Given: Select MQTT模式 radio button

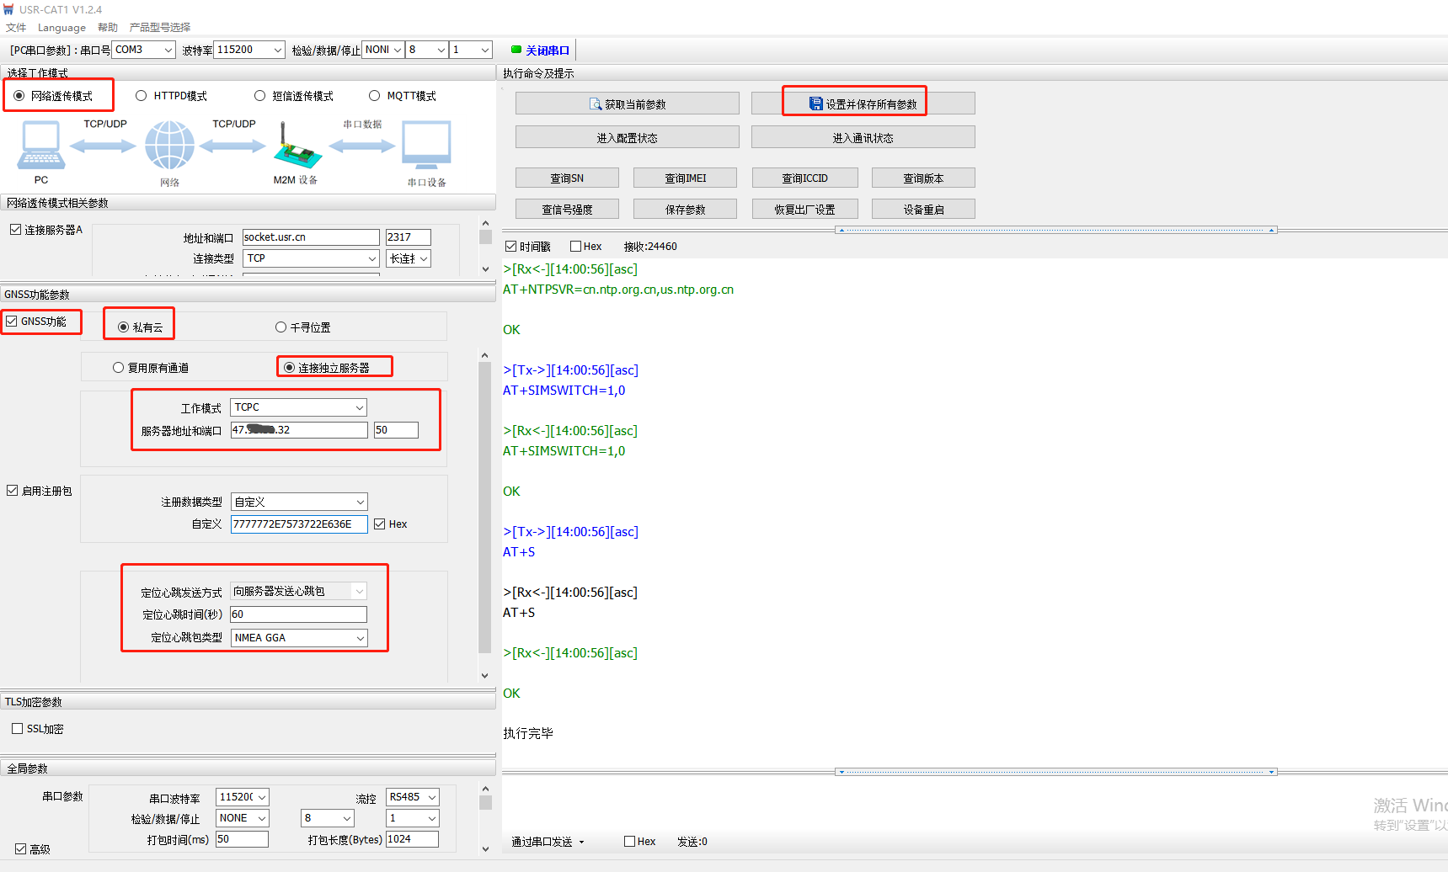Looking at the screenshot, I should [x=375, y=96].
